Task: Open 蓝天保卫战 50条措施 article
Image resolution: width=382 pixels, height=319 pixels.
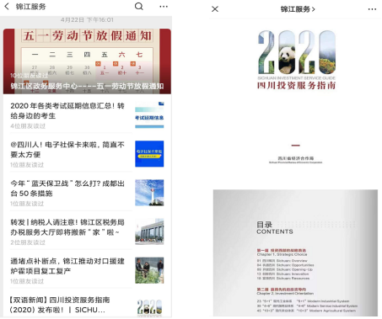Action: coord(67,189)
